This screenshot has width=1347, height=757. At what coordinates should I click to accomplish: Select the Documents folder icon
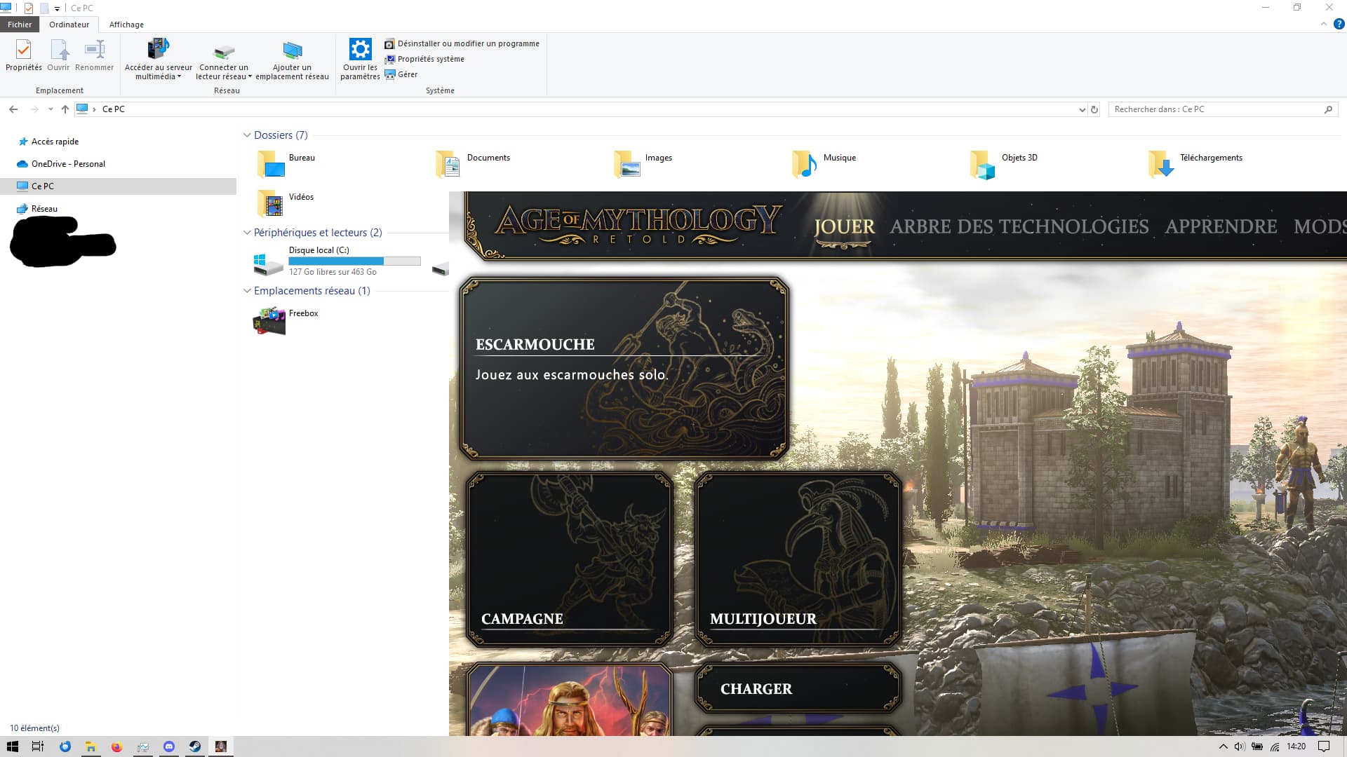(x=449, y=164)
